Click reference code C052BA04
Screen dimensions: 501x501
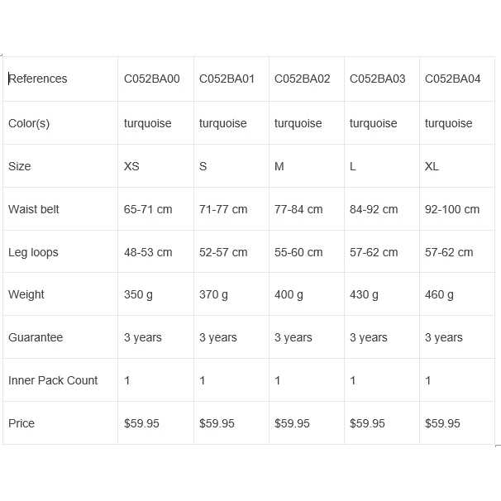click(453, 79)
